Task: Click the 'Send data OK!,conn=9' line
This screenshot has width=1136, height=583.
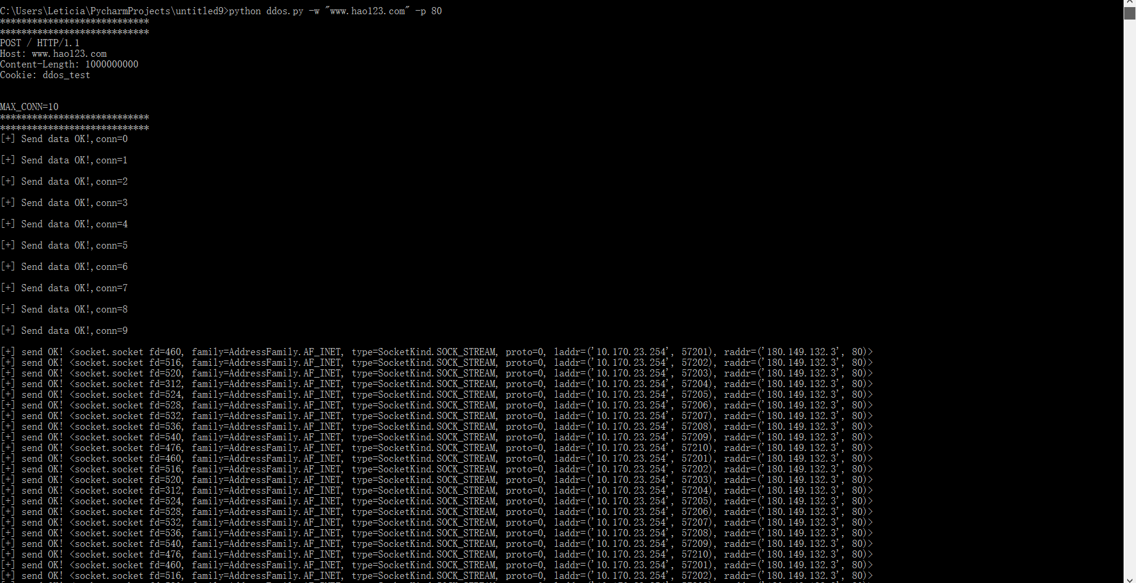Action: [x=64, y=331]
